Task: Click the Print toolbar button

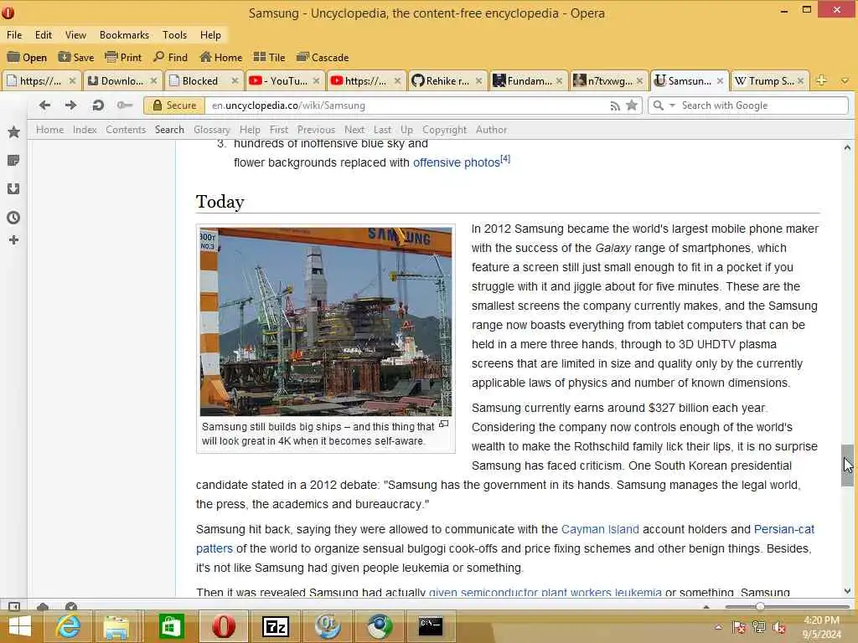Action: [123, 58]
